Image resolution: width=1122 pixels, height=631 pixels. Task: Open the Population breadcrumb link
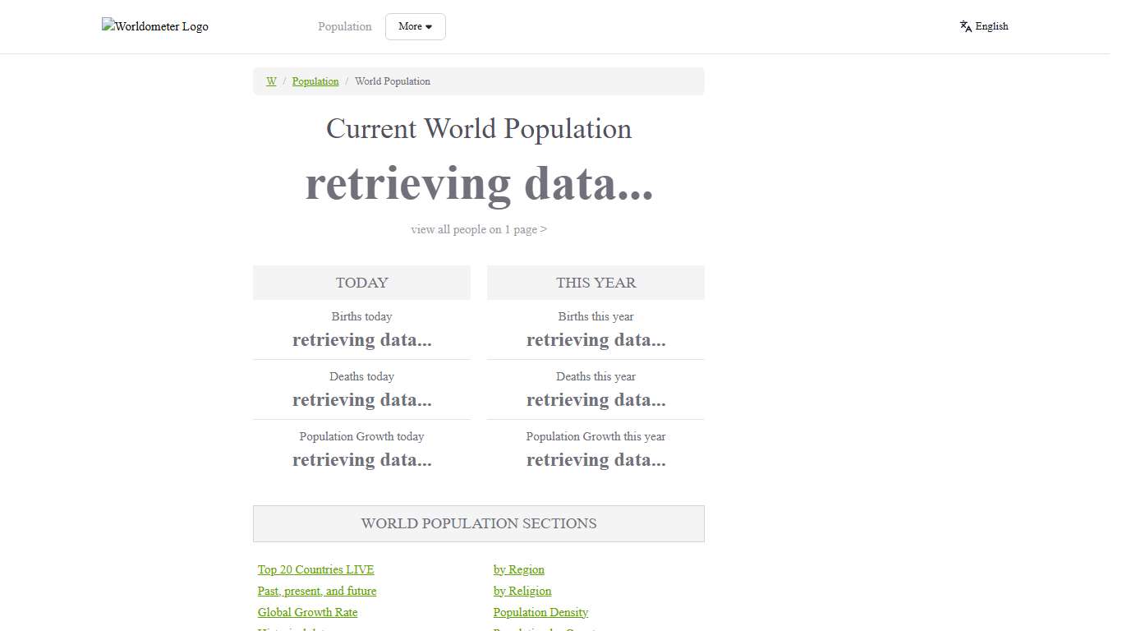pos(315,81)
